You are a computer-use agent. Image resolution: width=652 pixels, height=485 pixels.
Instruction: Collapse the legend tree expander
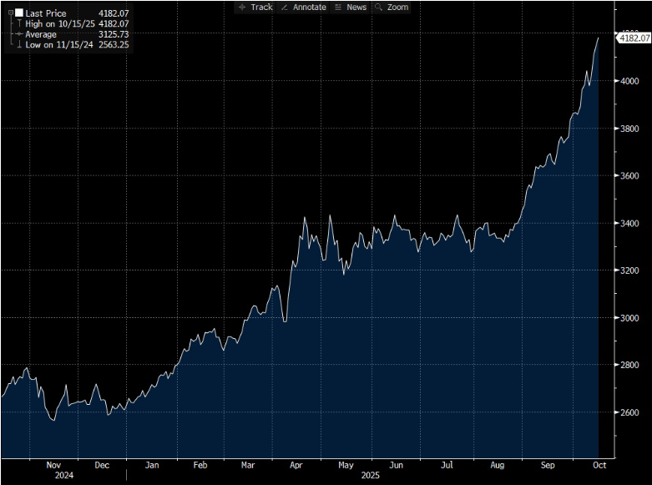click(10, 13)
